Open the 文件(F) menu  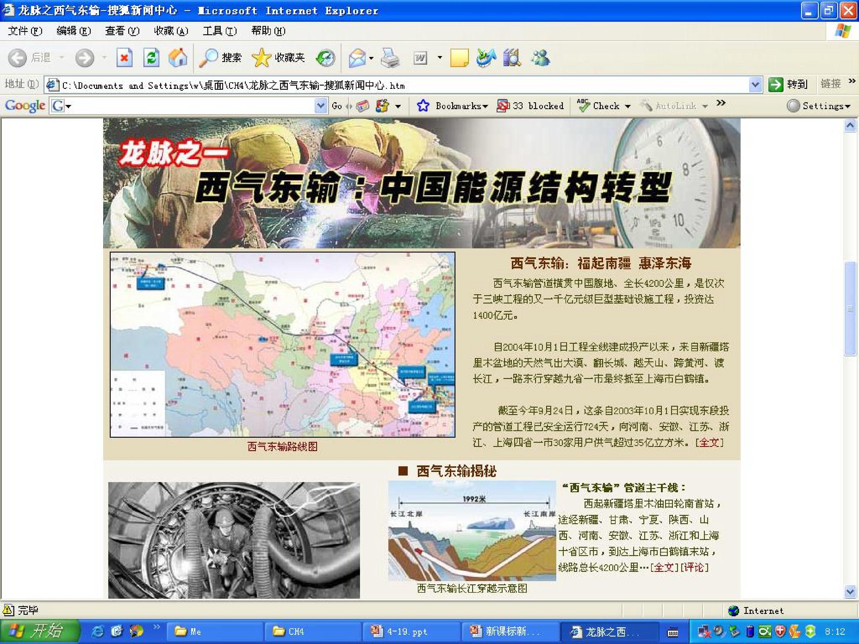25,31
